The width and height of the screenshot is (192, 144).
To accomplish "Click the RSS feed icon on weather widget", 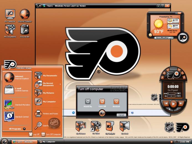I will pyautogui.click(x=151, y=35).
